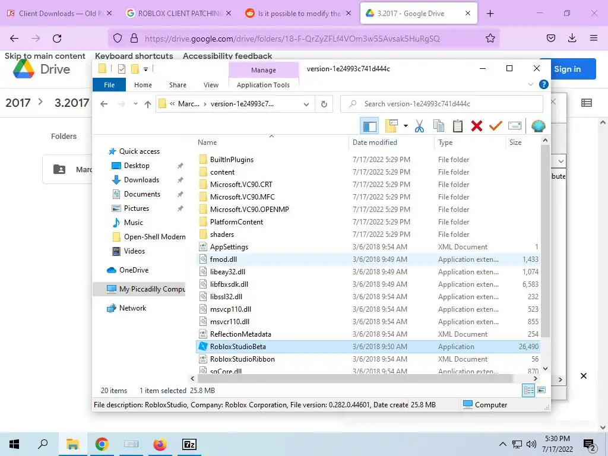
Task: Open the Customize Quick Access Toolbar dropdown
Action: click(x=146, y=69)
